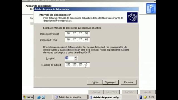
Task: Click the Ayuda button in background wizard
Action: [147, 92]
